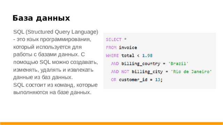Click the line "выполняются на базе данных."
Viewport: 223px width, 125px height.
click(x=52, y=92)
